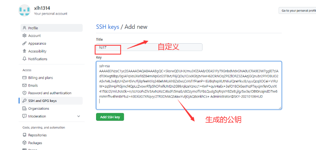This screenshot has width=316, height=150.
Task: Click the Emails envelope icon
Action: pos(24,85)
